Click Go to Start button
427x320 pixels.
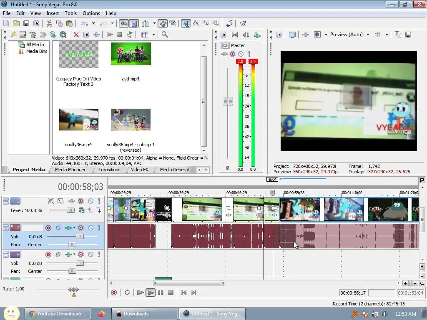(x=184, y=292)
